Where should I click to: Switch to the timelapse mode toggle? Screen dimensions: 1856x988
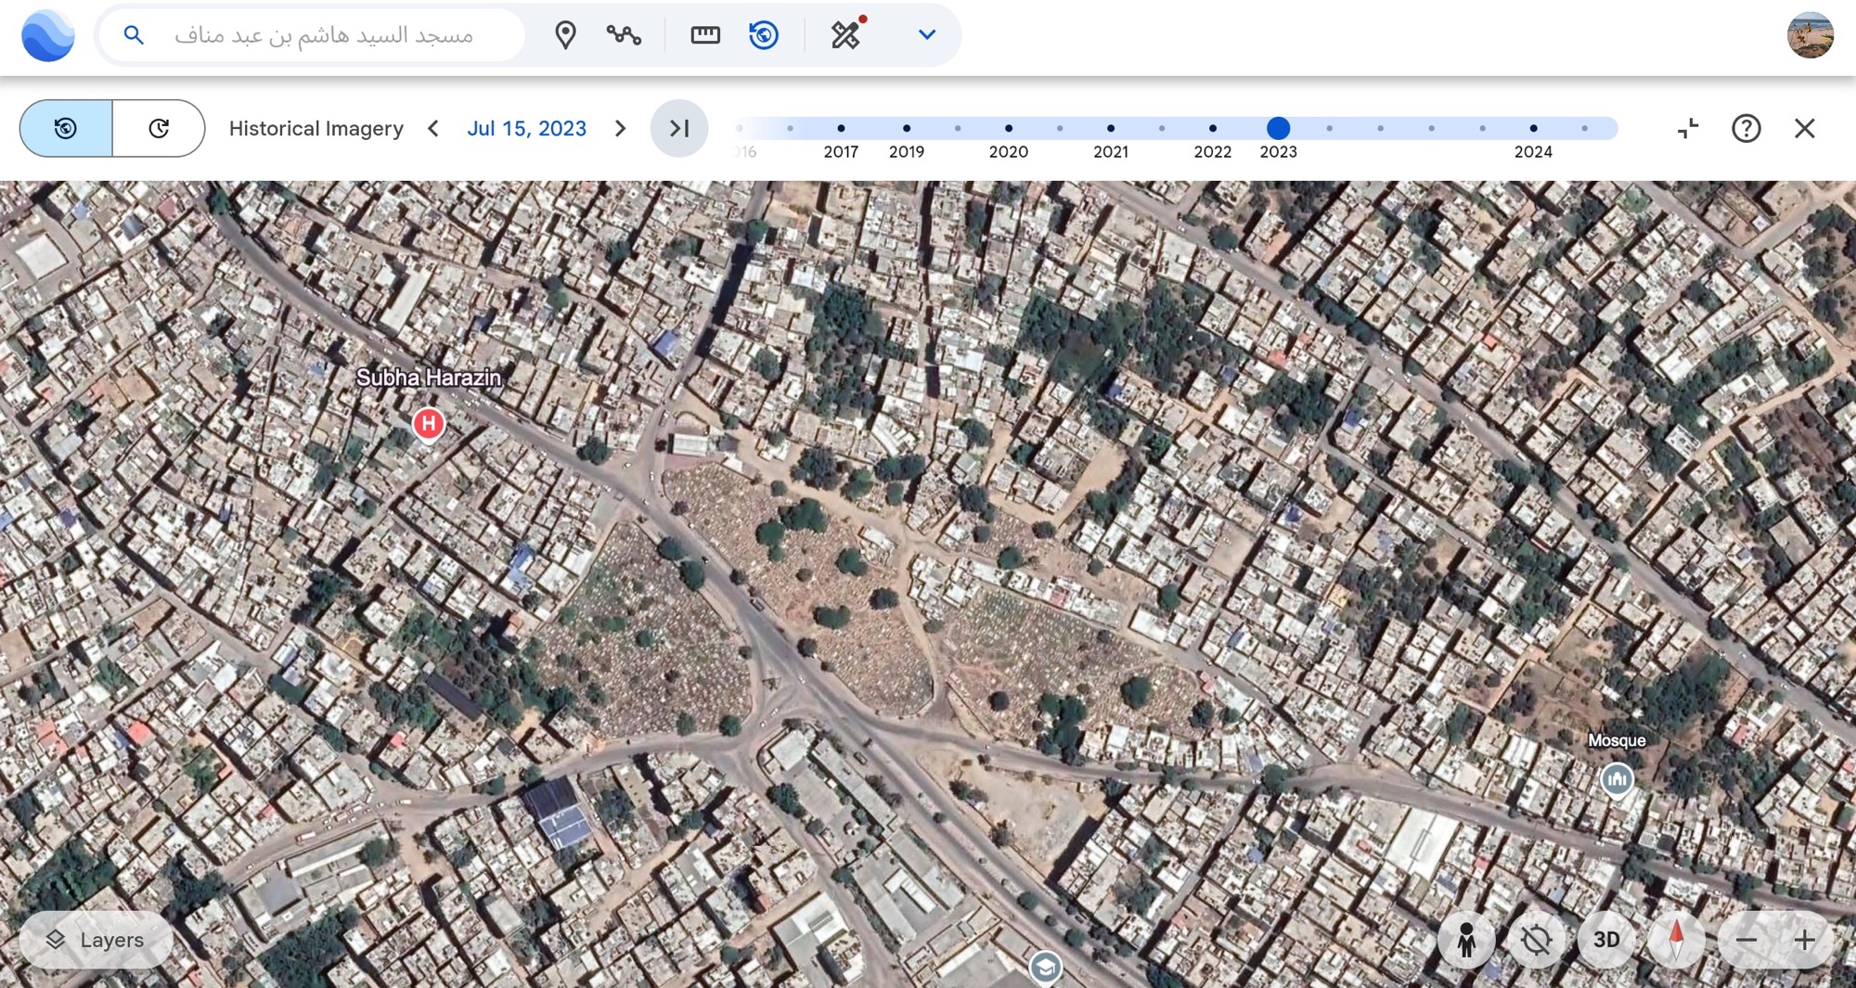159,128
